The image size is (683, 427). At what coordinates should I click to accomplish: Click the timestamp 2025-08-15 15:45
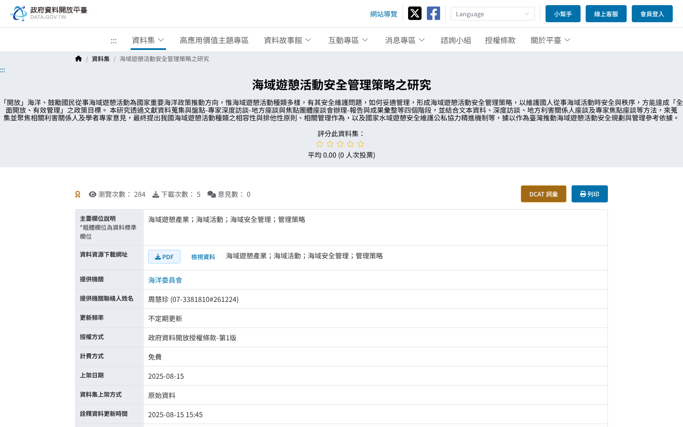(x=175, y=415)
